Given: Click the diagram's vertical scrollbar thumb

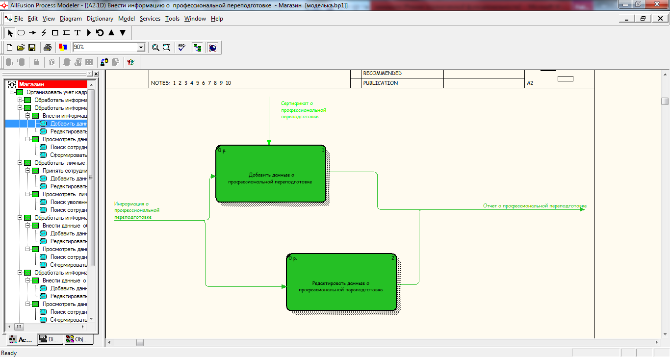Looking at the screenshot, I should (x=665, y=101).
